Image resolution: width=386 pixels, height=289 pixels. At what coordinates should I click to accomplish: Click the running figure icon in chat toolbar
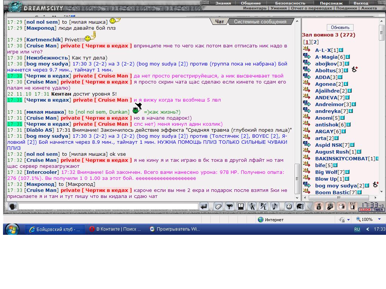tap(252, 207)
